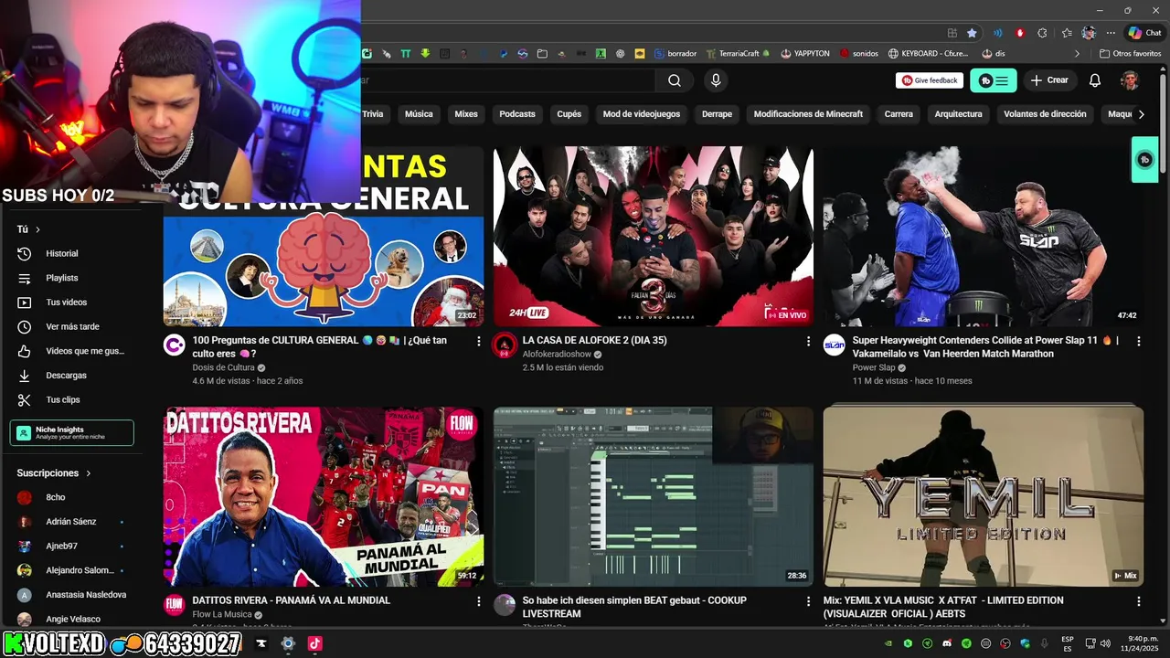
Task: Click the Flow La Musica channel avatar
Action: click(175, 605)
